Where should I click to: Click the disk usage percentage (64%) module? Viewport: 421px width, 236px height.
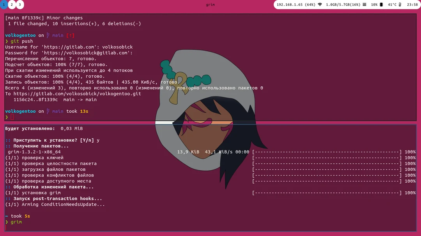coord(310,5)
